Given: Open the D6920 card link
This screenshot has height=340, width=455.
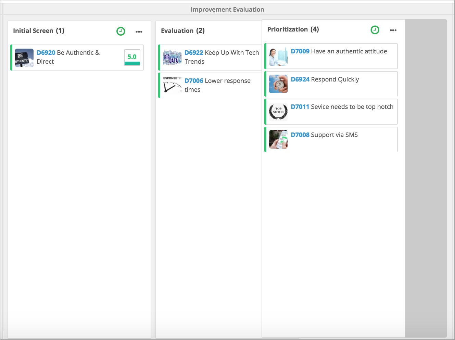Looking at the screenshot, I should point(46,53).
